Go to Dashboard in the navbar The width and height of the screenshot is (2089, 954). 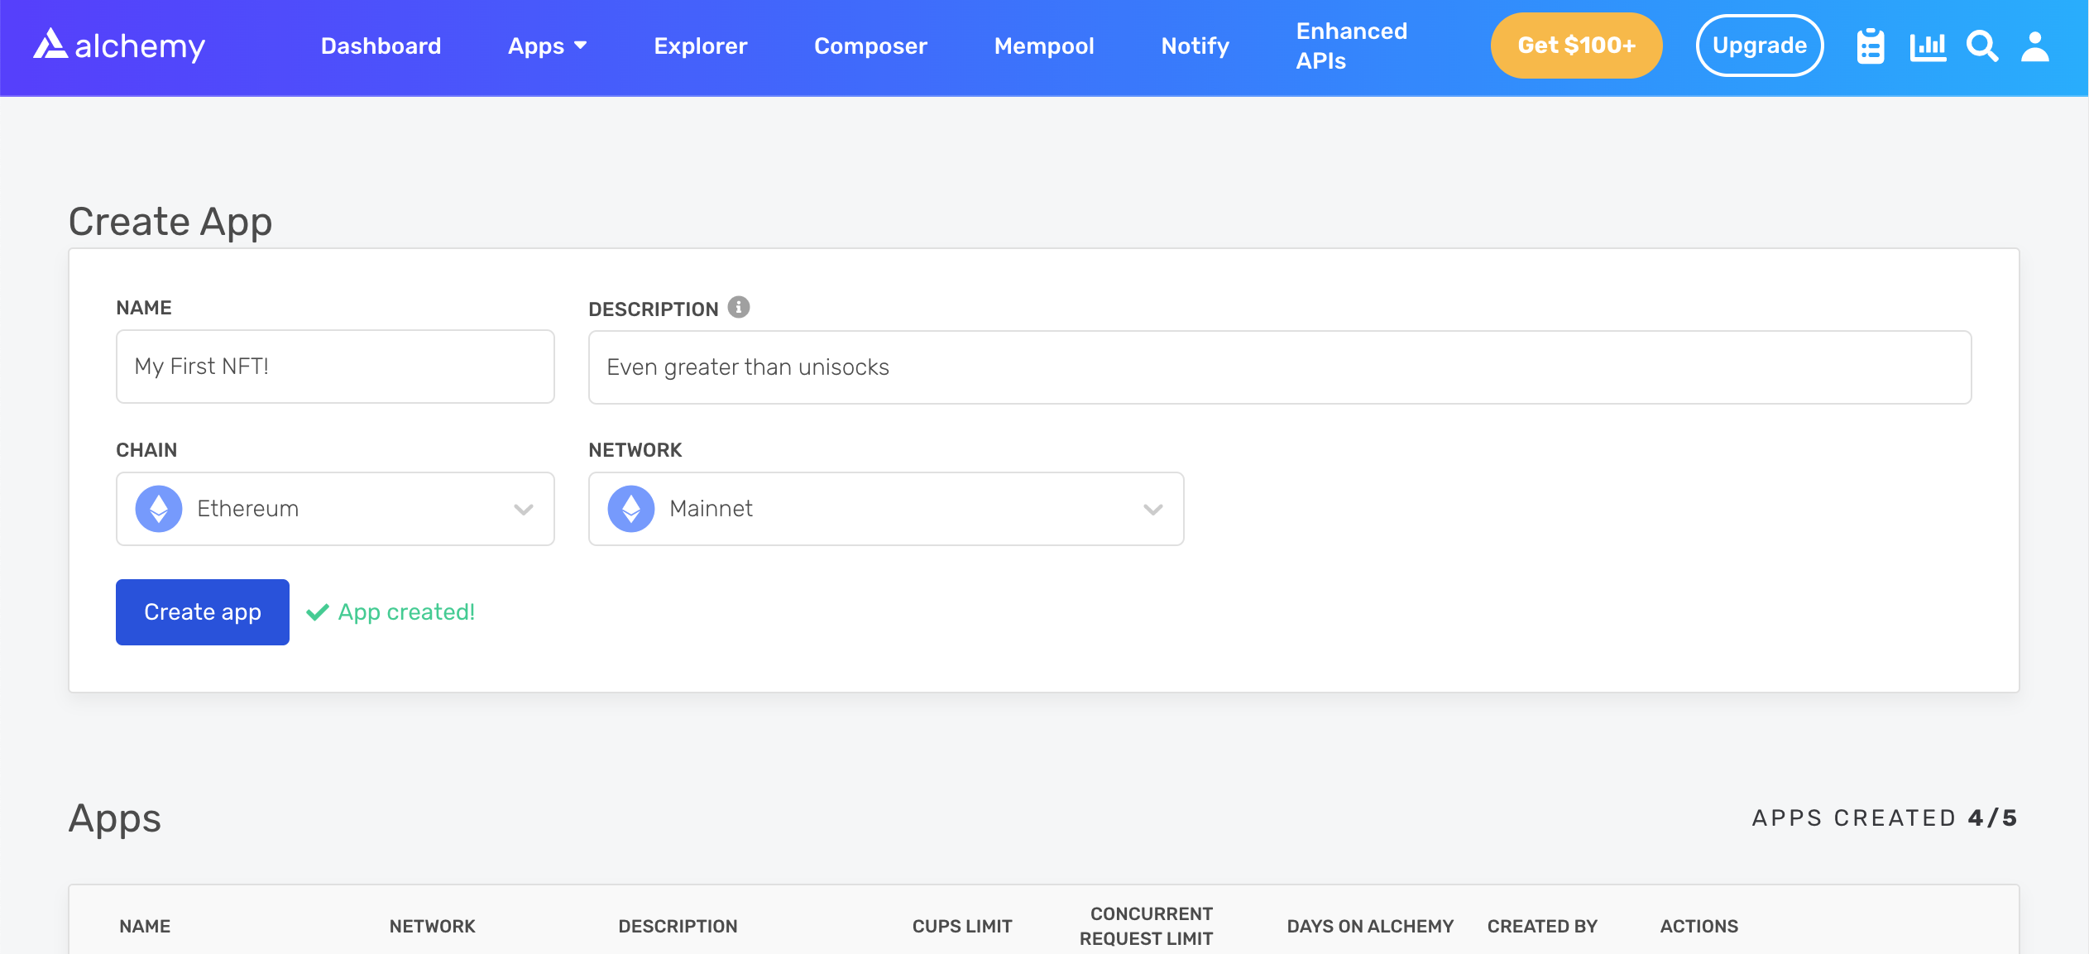coord(381,46)
